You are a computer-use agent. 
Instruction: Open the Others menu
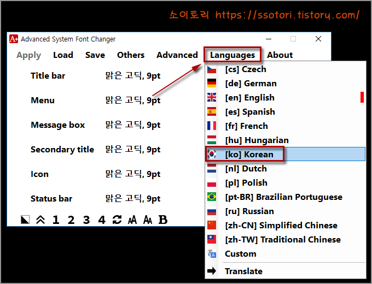tap(131, 55)
